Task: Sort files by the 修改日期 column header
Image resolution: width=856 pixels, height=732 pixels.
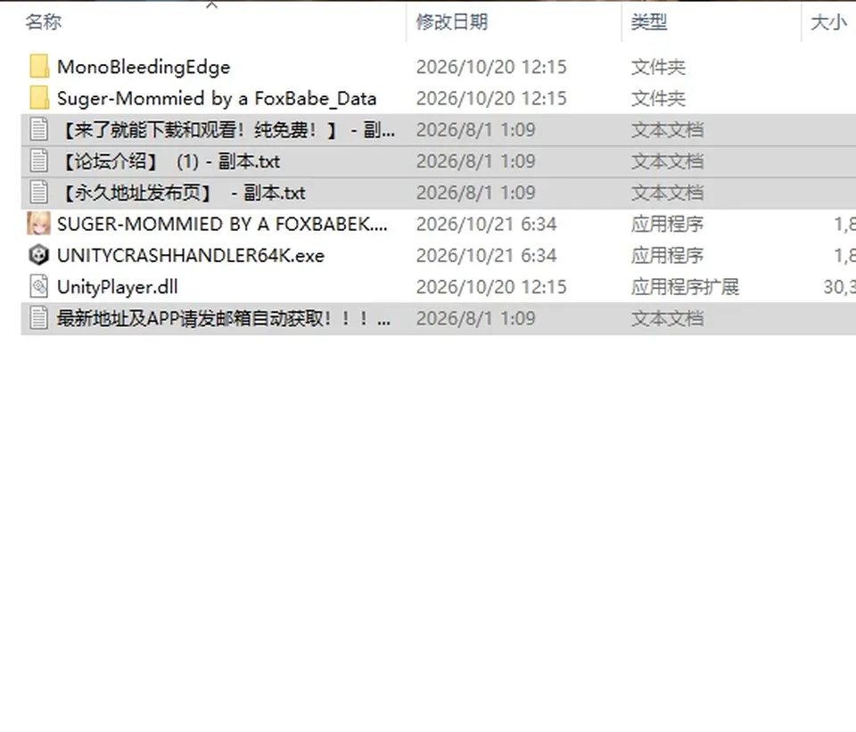Action: [452, 21]
